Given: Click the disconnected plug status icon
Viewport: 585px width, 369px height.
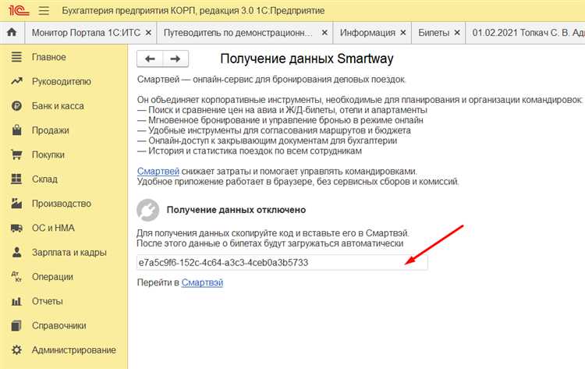Looking at the screenshot, I should (147, 210).
